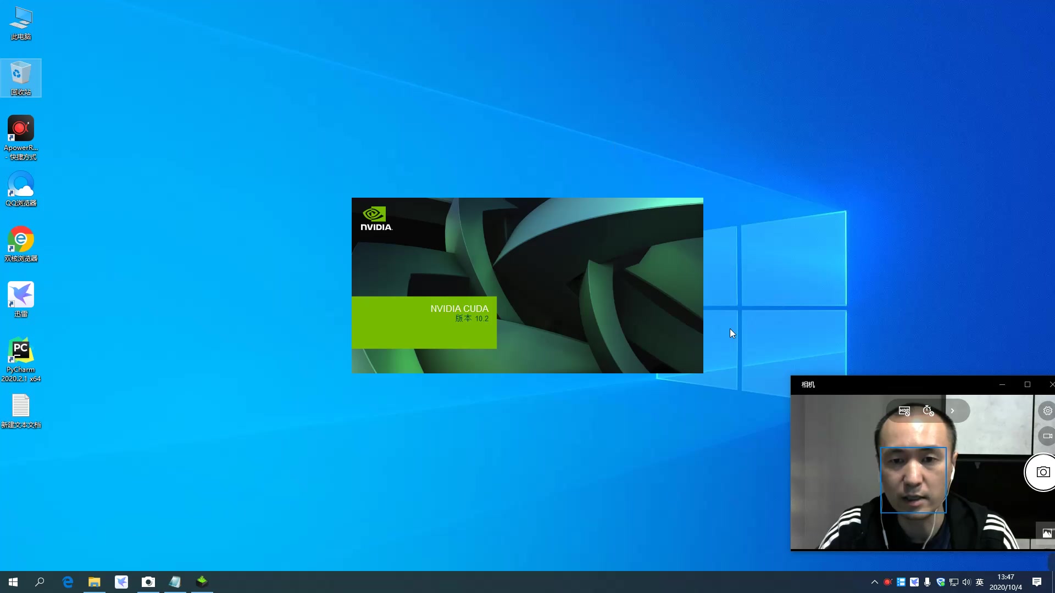Open File Explorer from taskbar
The height and width of the screenshot is (593, 1055).
point(95,582)
